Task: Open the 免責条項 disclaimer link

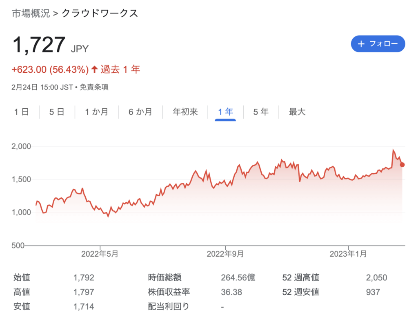Action: (94, 87)
